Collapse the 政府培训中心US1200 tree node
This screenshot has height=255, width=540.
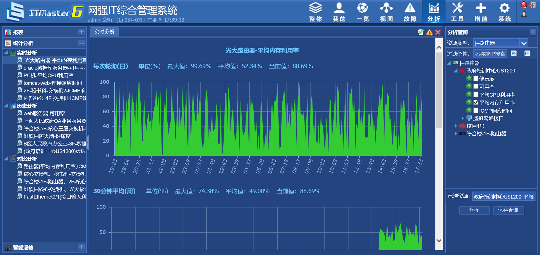coord(456,71)
